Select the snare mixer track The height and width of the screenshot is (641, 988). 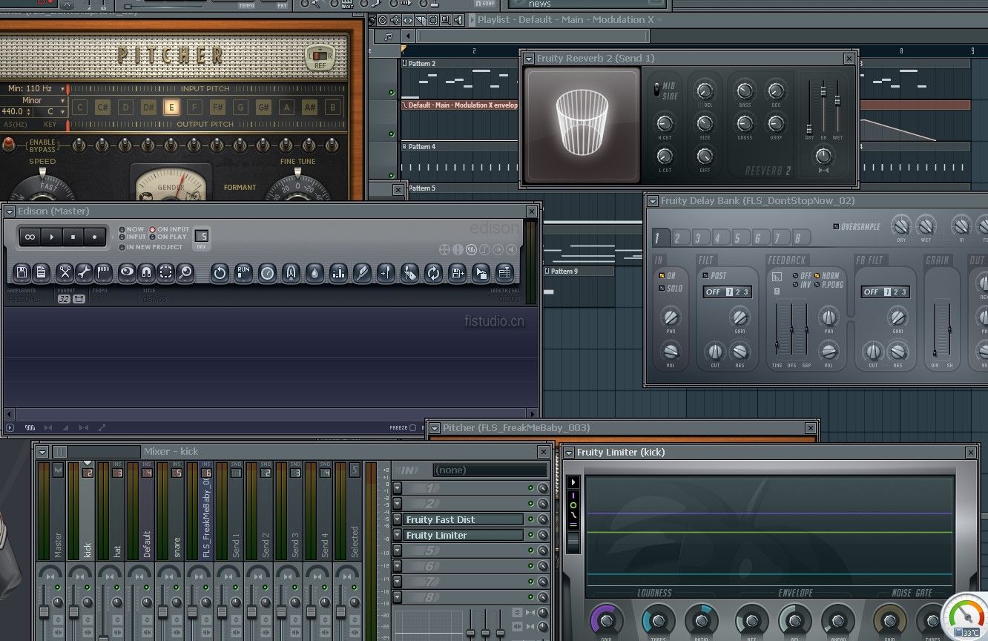tap(177, 512)
